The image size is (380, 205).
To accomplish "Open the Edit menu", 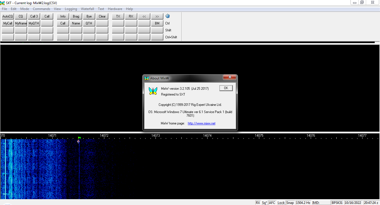I will point(14,9).
